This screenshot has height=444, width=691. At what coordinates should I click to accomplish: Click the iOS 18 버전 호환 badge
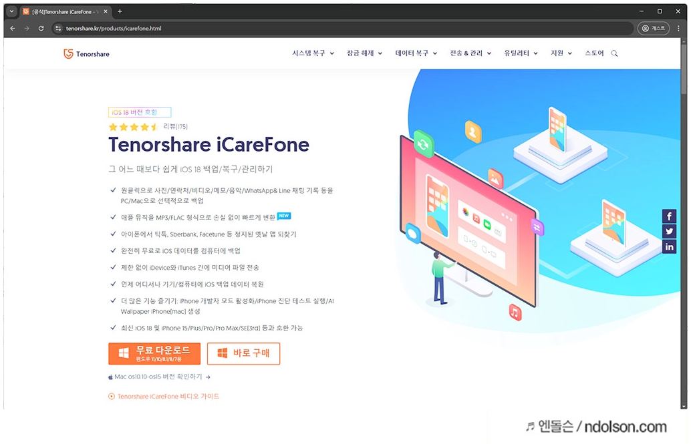(139, 112)
